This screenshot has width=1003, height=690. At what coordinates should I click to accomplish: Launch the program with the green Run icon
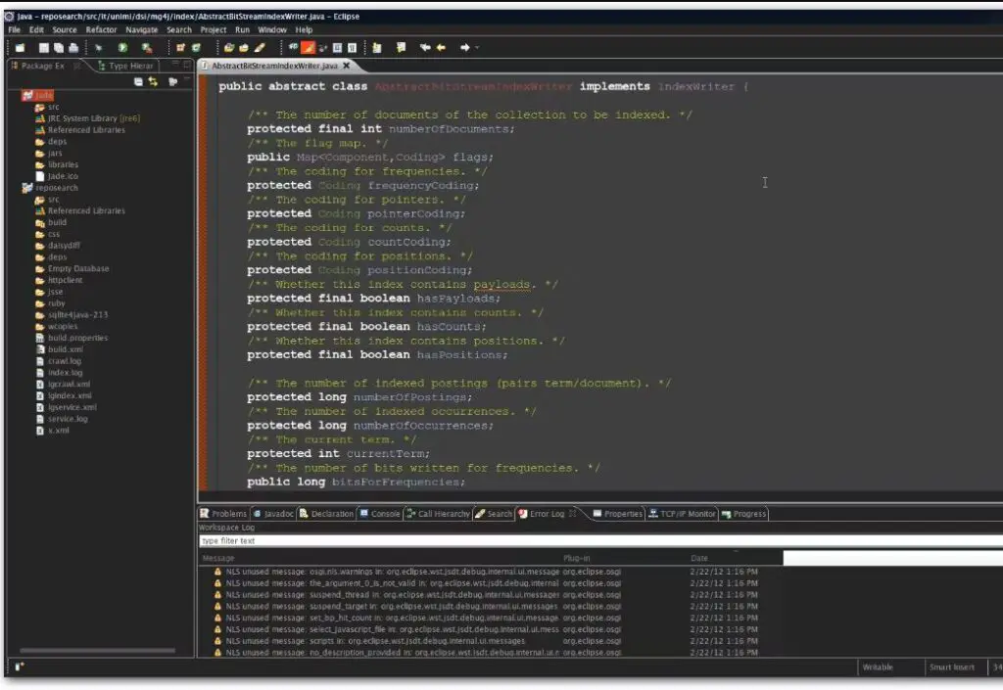point(122,48)
